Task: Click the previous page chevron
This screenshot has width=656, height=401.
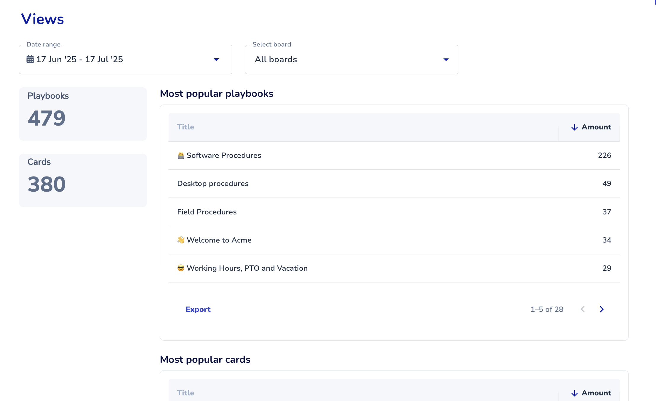Action: click(x=583, y=309)
